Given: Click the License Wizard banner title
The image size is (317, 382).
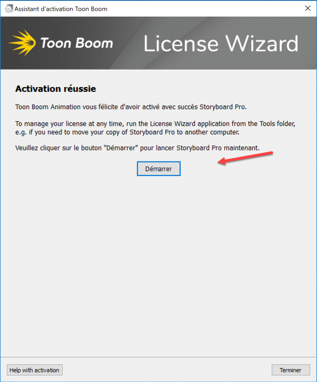Looking at the screenshot, I should pos(221,44).
